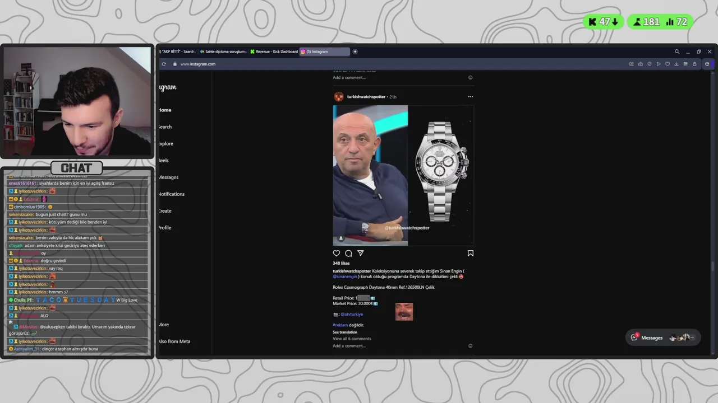Open the browser tab search magnifier icon
Screen dimensions: 718x403
point(677,51)
